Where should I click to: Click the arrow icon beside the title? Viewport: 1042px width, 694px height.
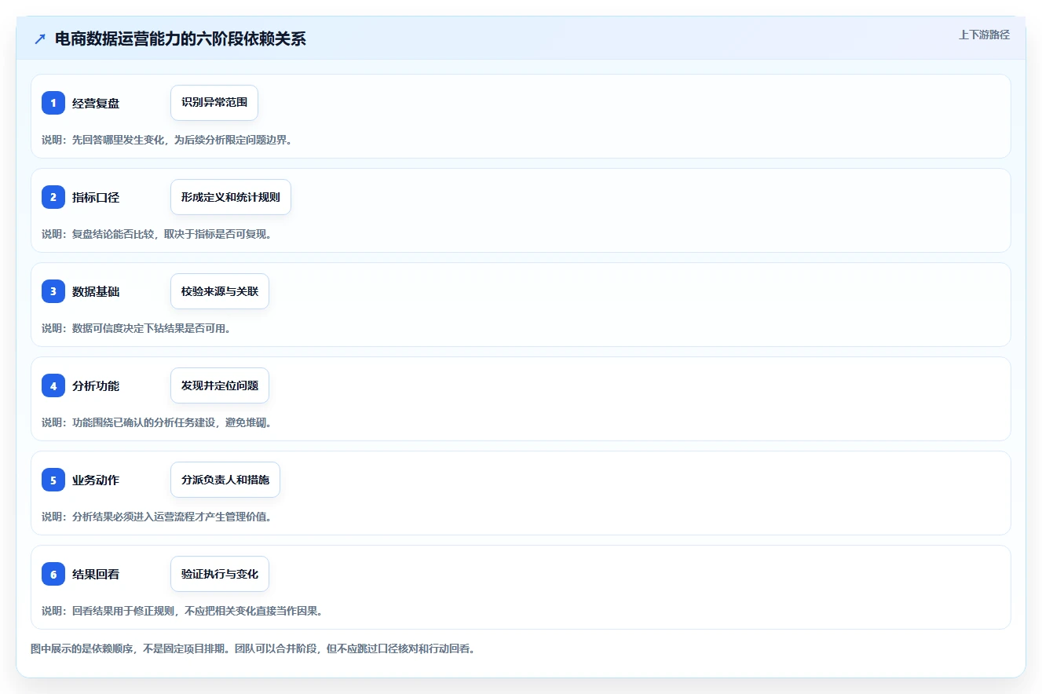point(40,38)
